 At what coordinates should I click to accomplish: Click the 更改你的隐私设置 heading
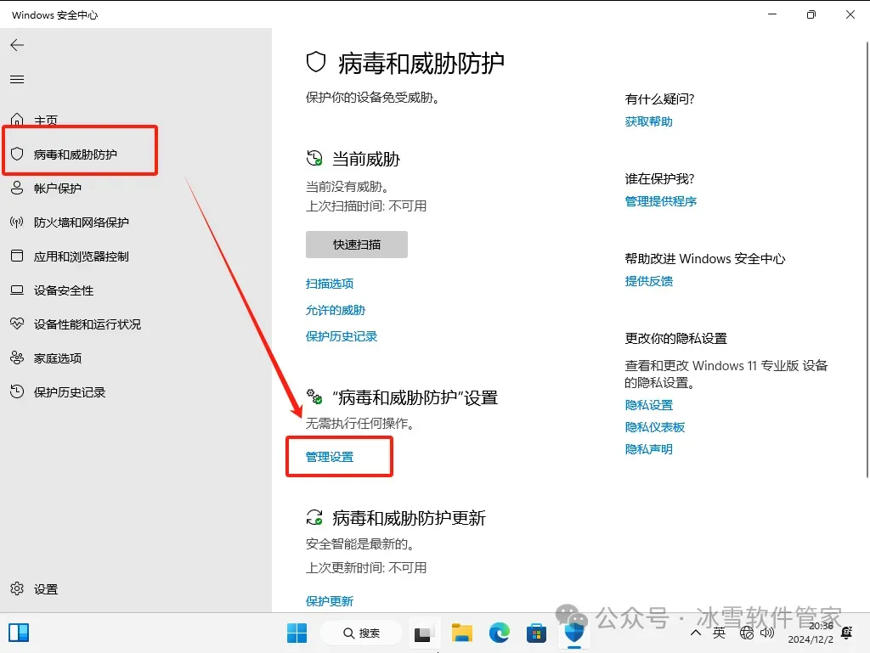[x=675, y=338]
